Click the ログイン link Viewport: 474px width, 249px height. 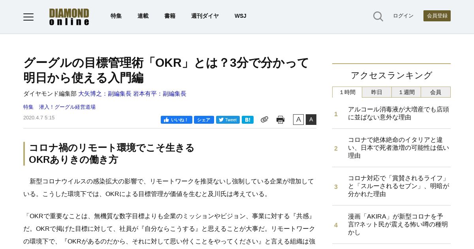[x=403, y=16]
